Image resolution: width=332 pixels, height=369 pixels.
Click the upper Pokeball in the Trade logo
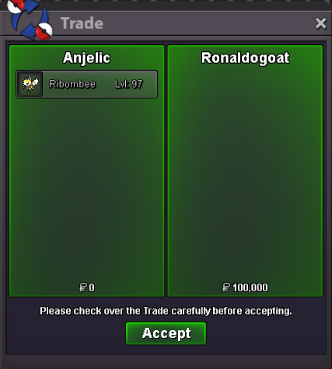coord(16,5)
